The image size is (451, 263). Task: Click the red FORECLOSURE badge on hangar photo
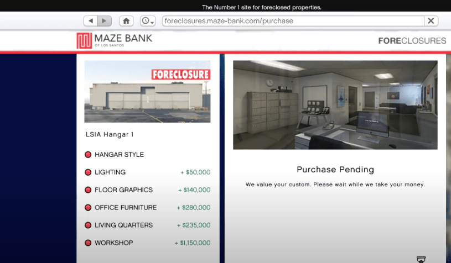click(181, 75)
